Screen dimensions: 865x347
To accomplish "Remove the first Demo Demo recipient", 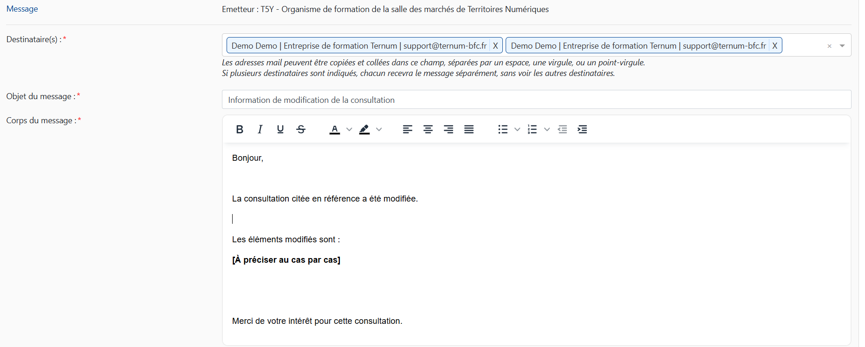I will click(x=495, y=45).
